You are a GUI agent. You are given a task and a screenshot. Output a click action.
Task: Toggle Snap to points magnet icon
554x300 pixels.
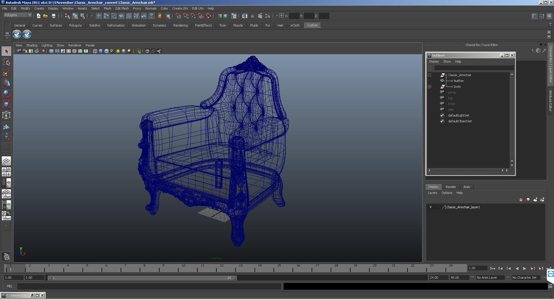point(193,16)
